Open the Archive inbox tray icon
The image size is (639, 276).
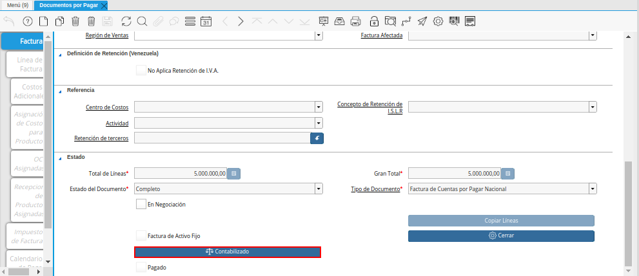point(339,21)
